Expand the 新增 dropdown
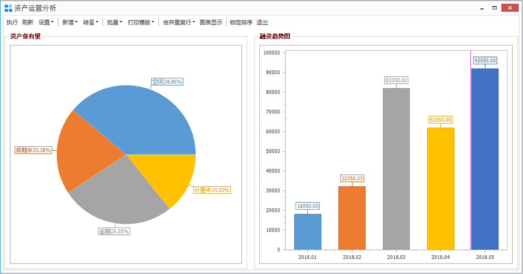The height and width of the screenshot is (274, 523). tap(70, 22)
